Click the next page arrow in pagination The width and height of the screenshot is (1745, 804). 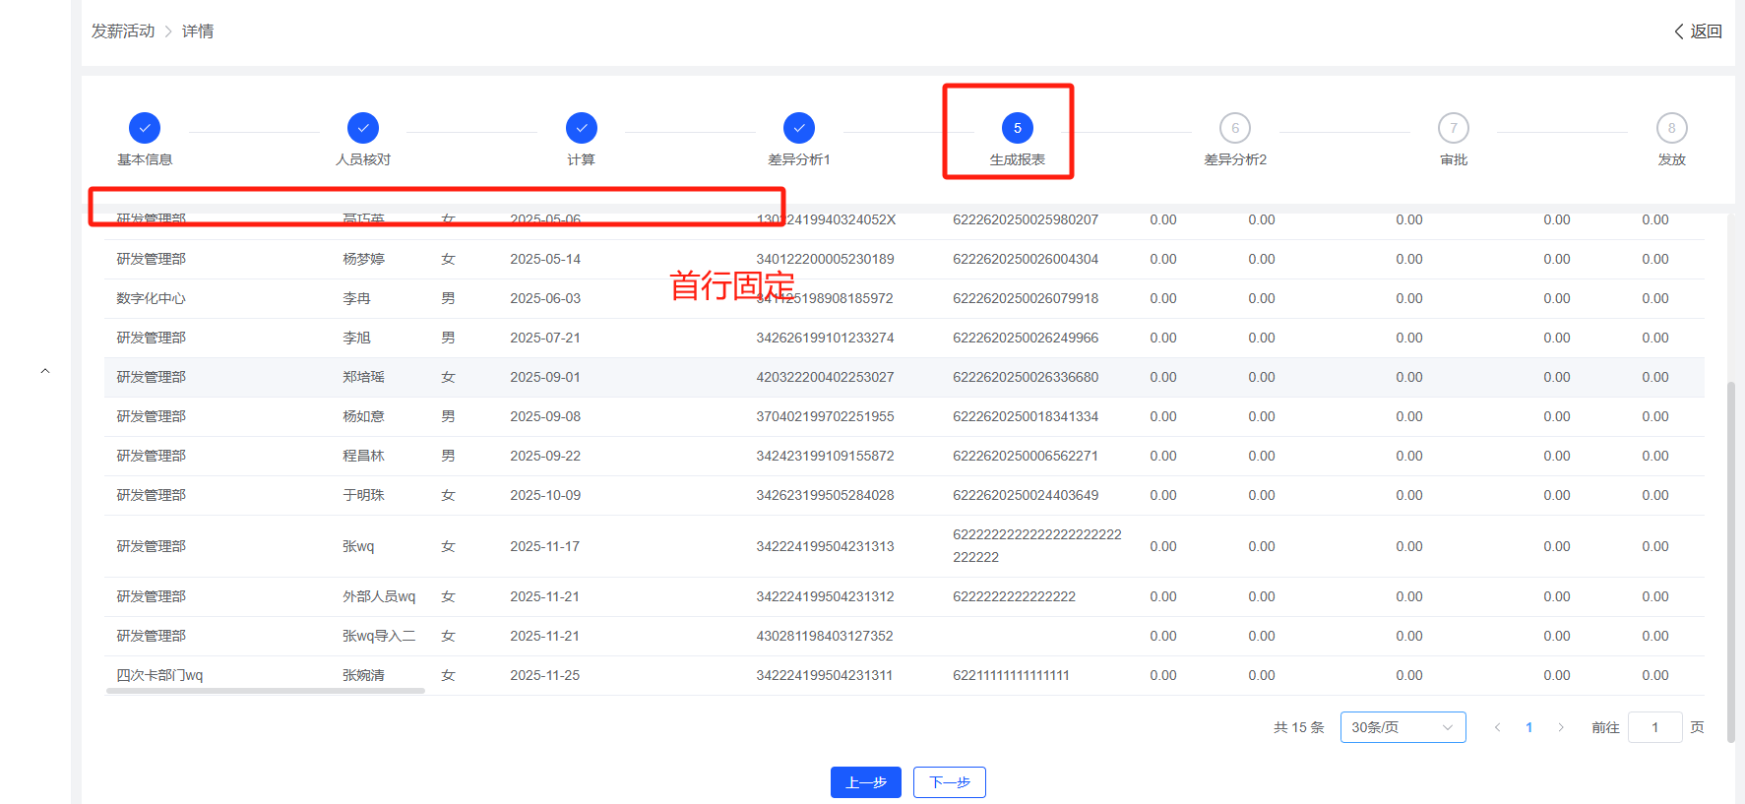click(x=1561, y=727)
